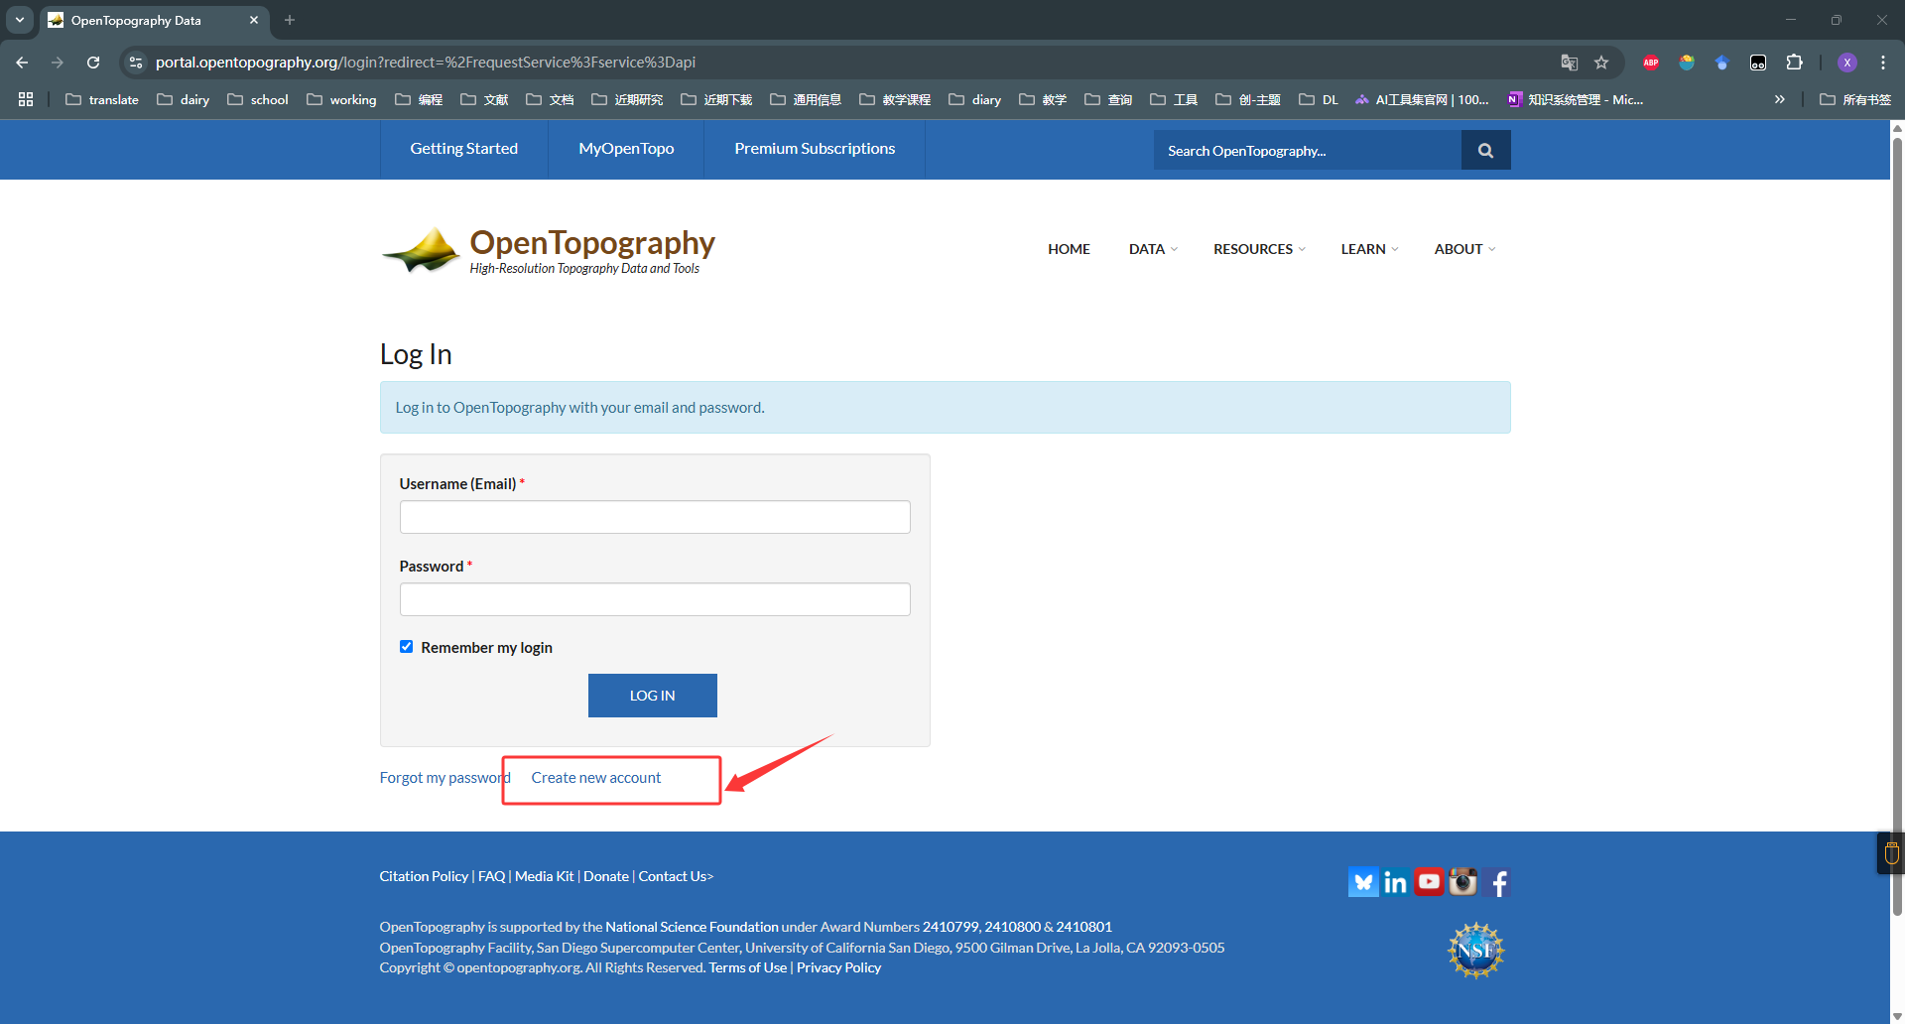Click the LOG IN button

point(652,696)
